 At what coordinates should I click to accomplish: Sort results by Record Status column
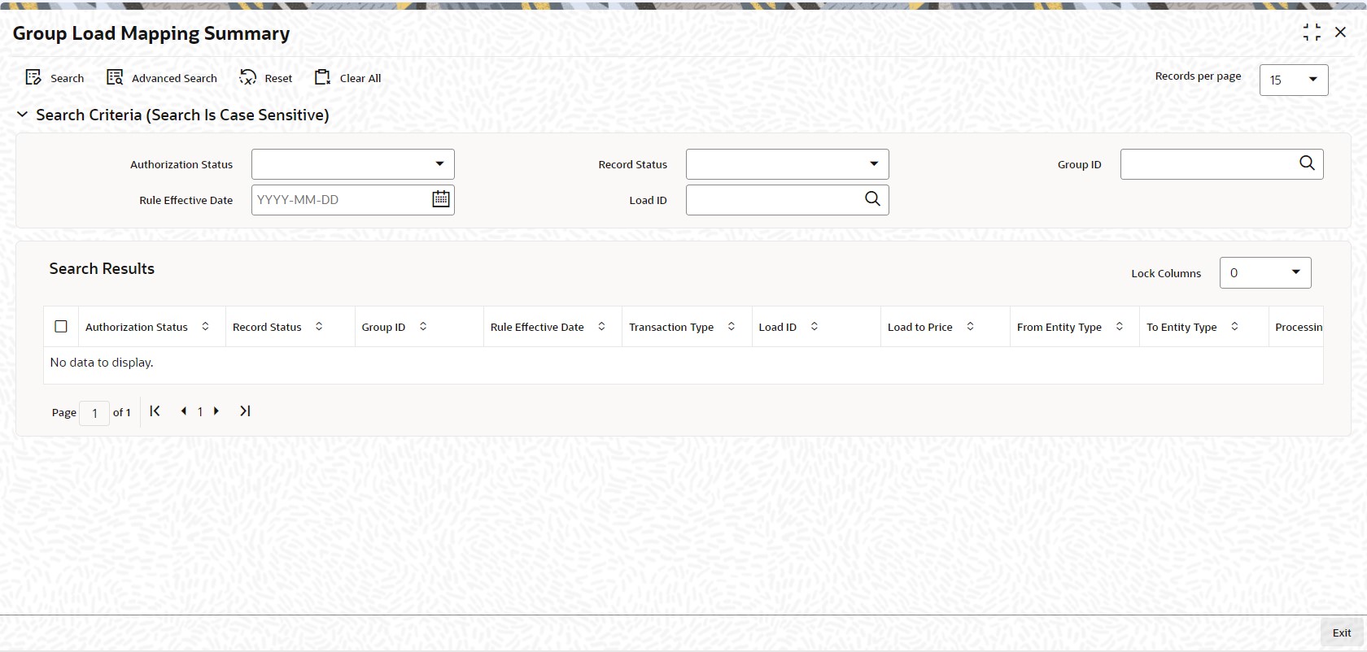click(319, 327)
